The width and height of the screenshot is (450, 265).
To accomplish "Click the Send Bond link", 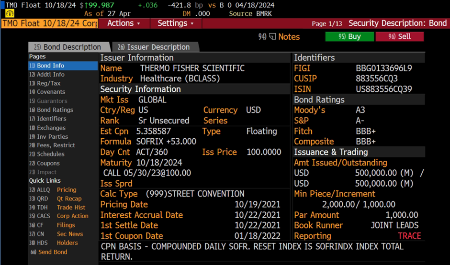I will pyautogui.click(x=49, y=252).
